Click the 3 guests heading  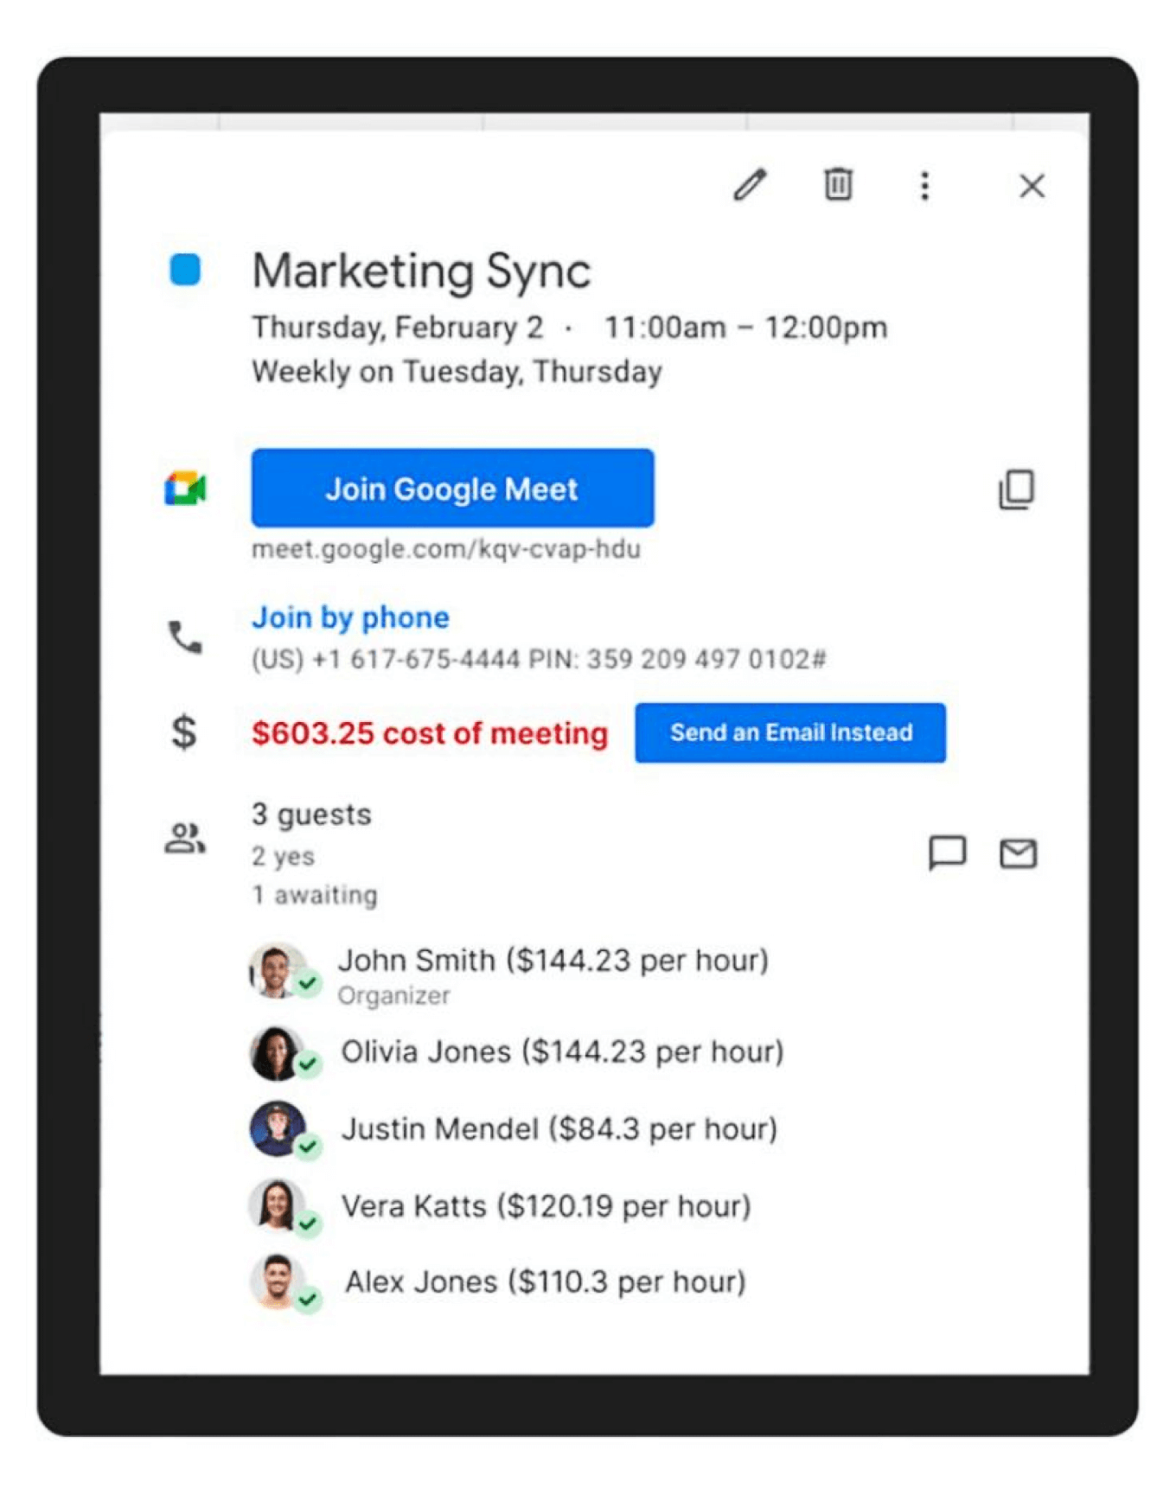(x=311, y=815)
